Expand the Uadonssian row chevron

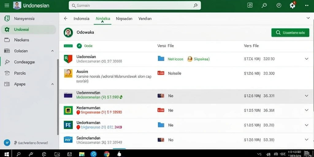(306, 59)
